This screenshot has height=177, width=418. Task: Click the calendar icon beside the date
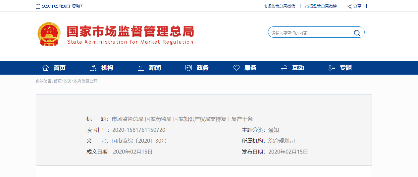[38, 6]
